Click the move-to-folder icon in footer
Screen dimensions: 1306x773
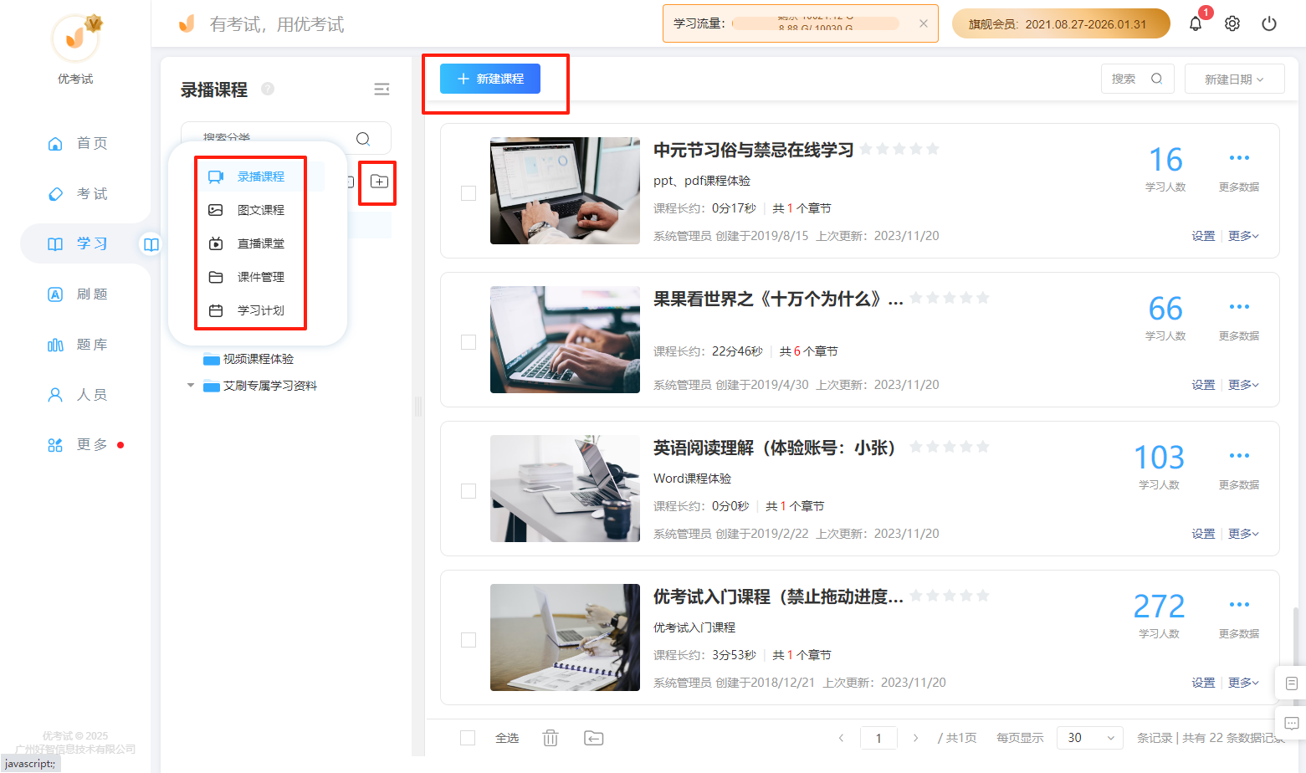click(x=594, y=738)
